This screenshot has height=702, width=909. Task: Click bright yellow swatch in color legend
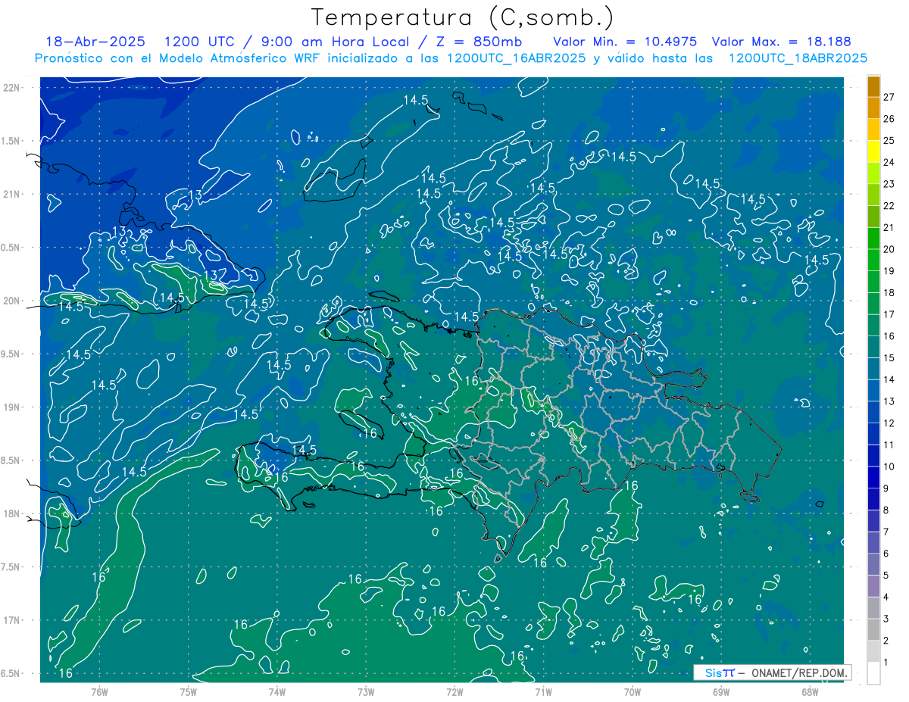click(873, 151)
